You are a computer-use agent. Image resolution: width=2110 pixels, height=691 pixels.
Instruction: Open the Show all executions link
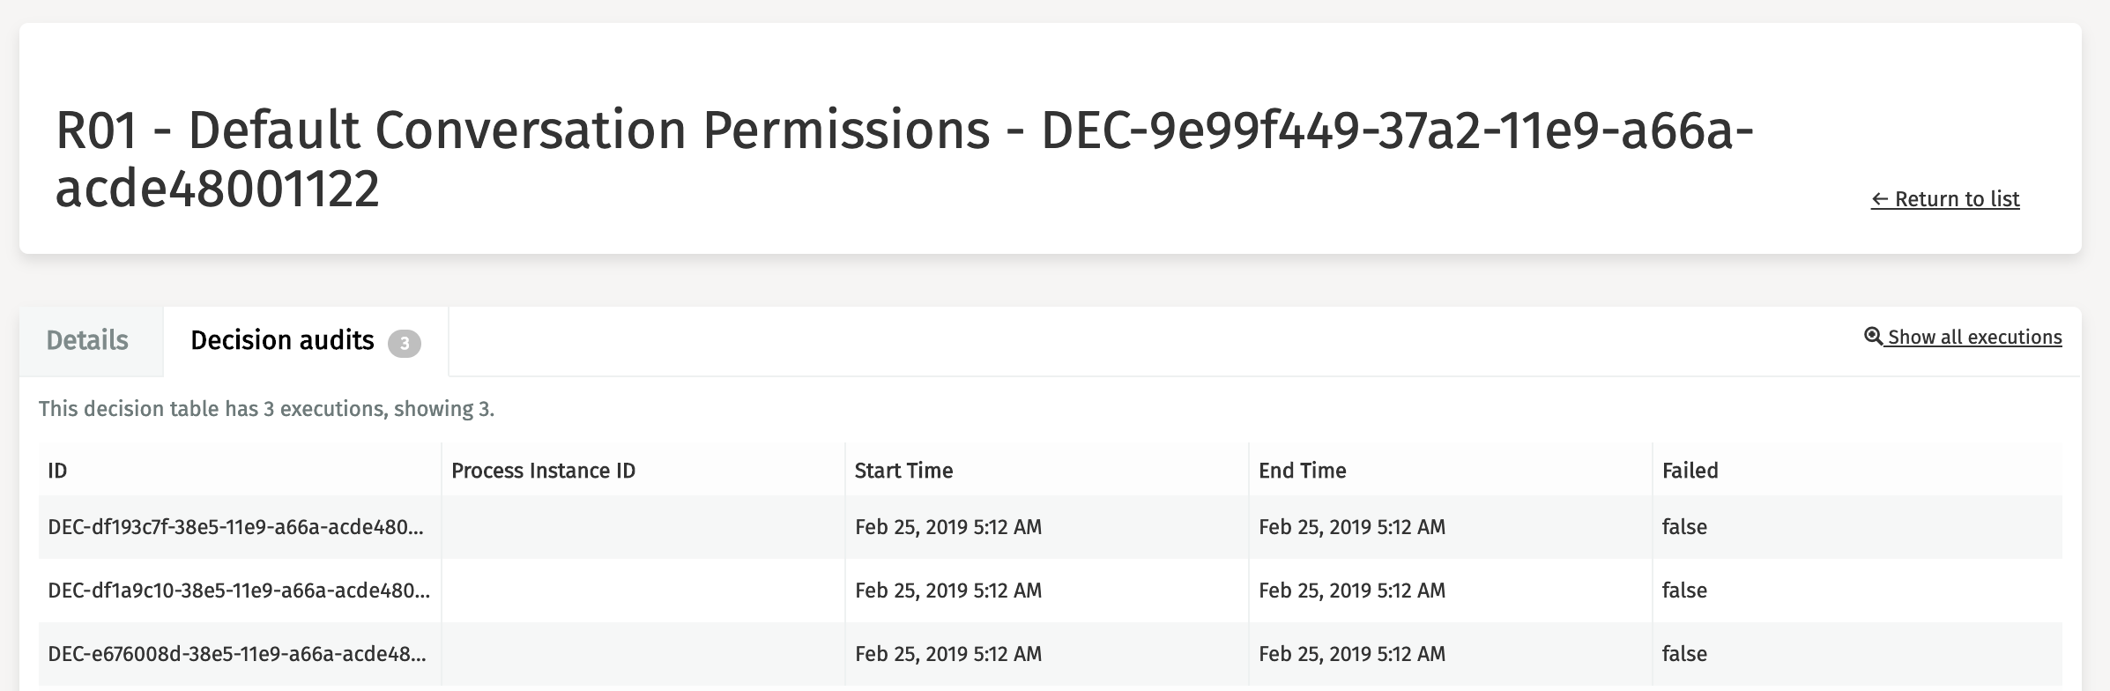1974,338
